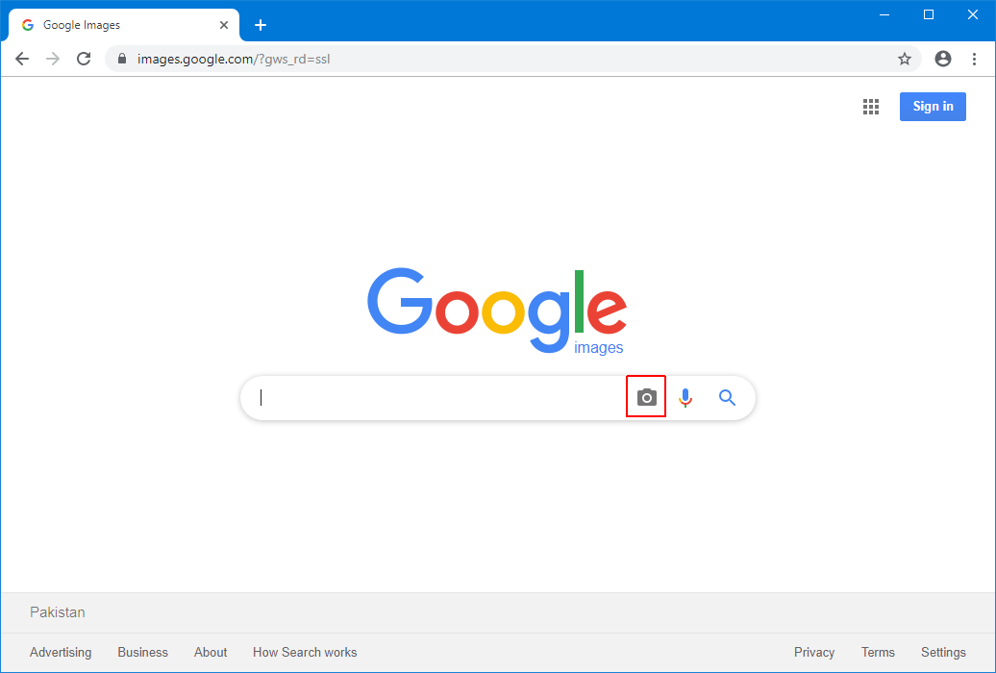996x673 pixels.
Task: Open the Chrome profile avatar menu
Action: pos(943,59)
